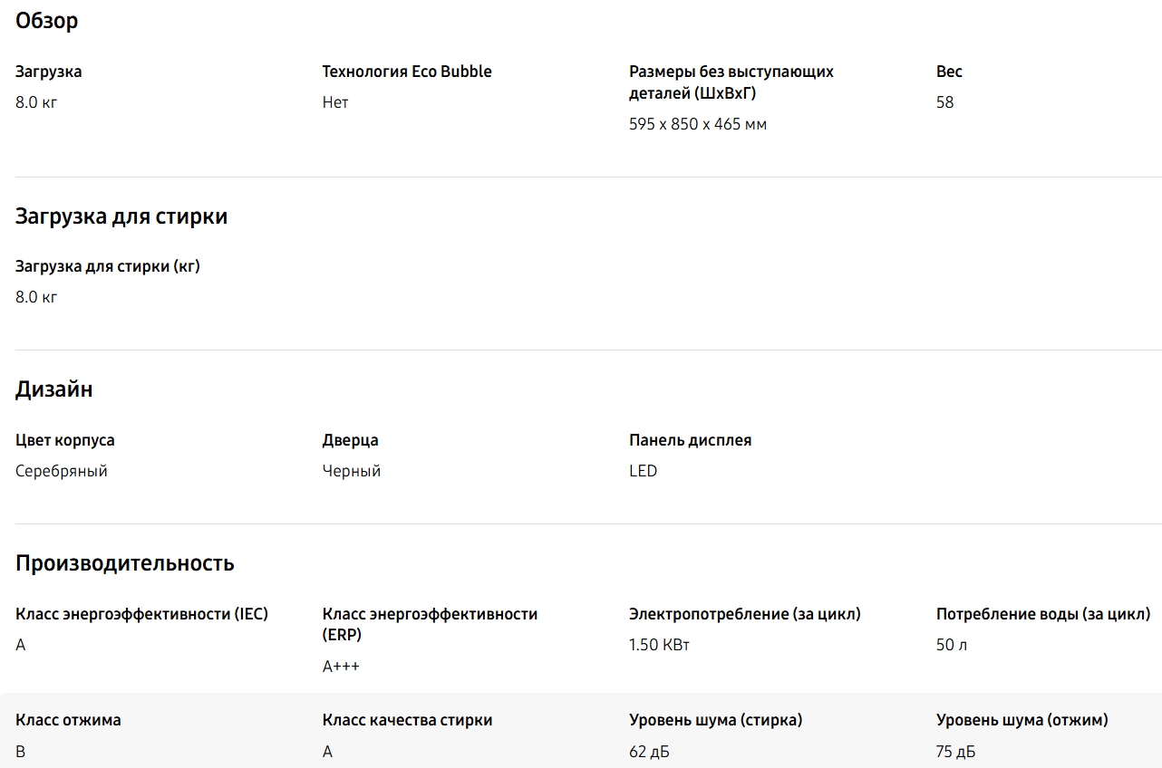Click the weight value "58"
The width and height of the screenshot is (1162, 768).
(x=944, y=102)
